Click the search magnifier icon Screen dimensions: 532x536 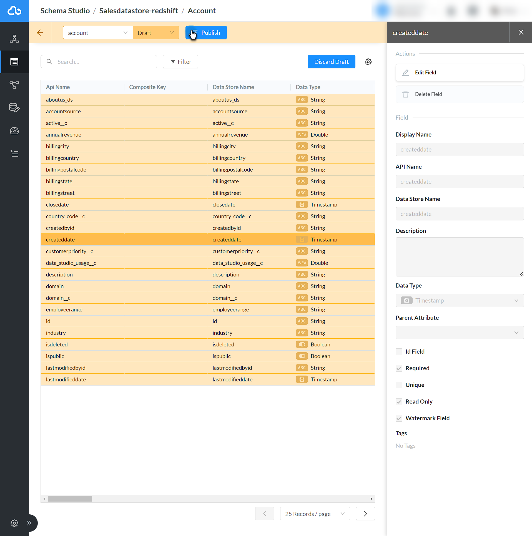[49, 62]
